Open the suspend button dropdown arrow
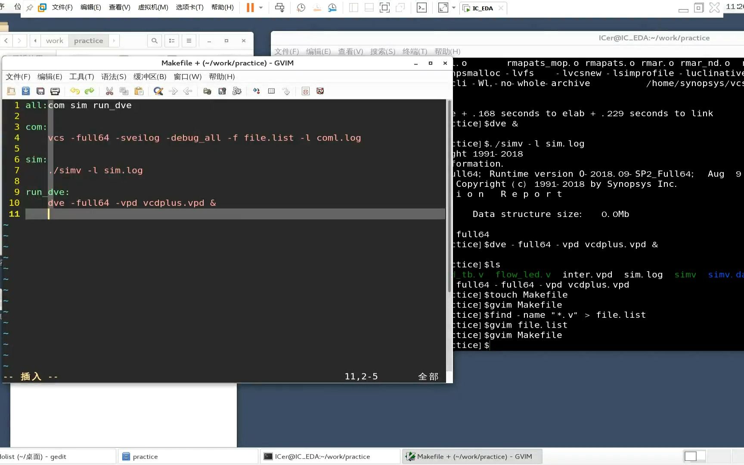The width and height of the screenshot is (744, 465). point(260,7)
